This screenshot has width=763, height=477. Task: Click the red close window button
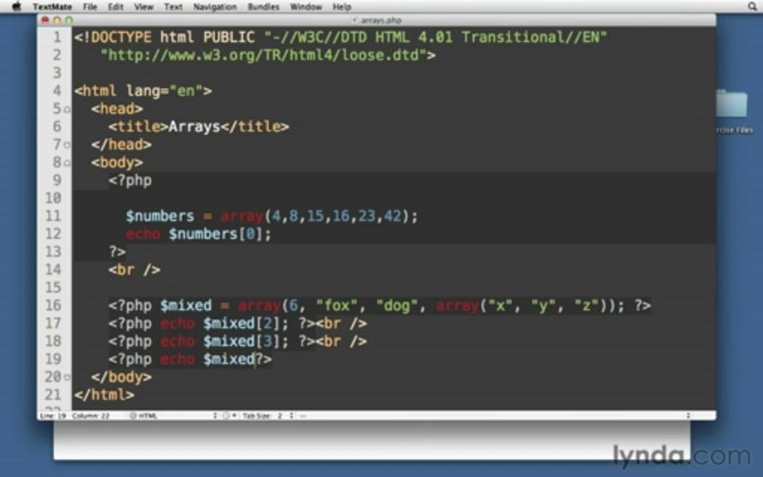click(x=45, y=21)
